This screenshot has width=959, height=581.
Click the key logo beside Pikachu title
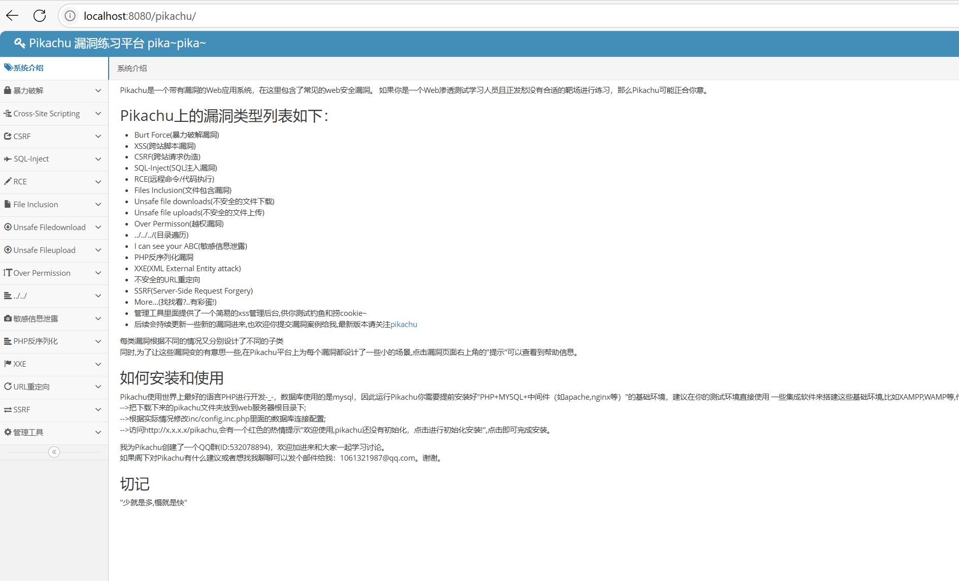click(20, 43)
